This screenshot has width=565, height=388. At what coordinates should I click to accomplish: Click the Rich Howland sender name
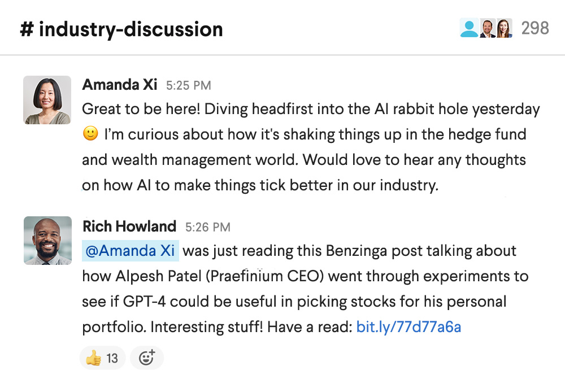pyautogui.click(x=129, y=226)
